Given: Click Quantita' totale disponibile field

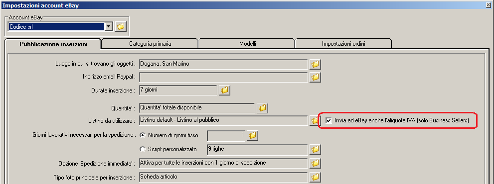Looking at the screenshot, I should click(x=196, y=108).
